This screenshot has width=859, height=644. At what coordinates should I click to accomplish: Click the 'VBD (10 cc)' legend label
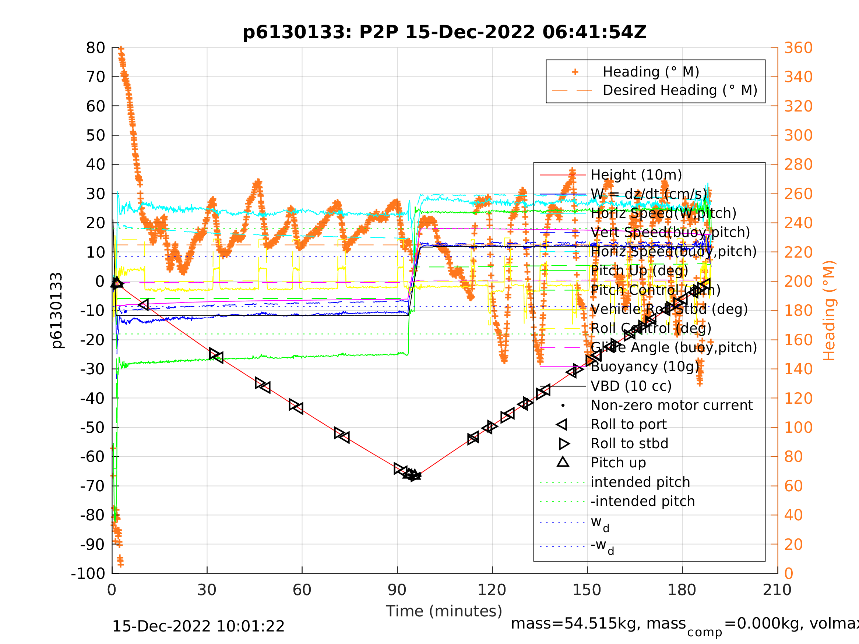click(631, 386)
